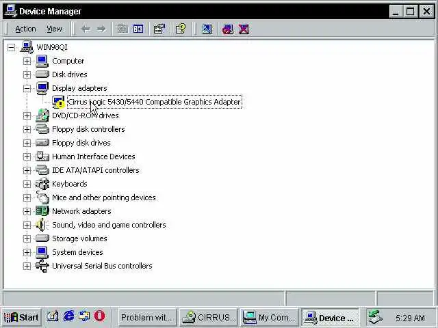The image size is (438, 328).
Task: Expand the Keyboards category
Action: [27, 184]
